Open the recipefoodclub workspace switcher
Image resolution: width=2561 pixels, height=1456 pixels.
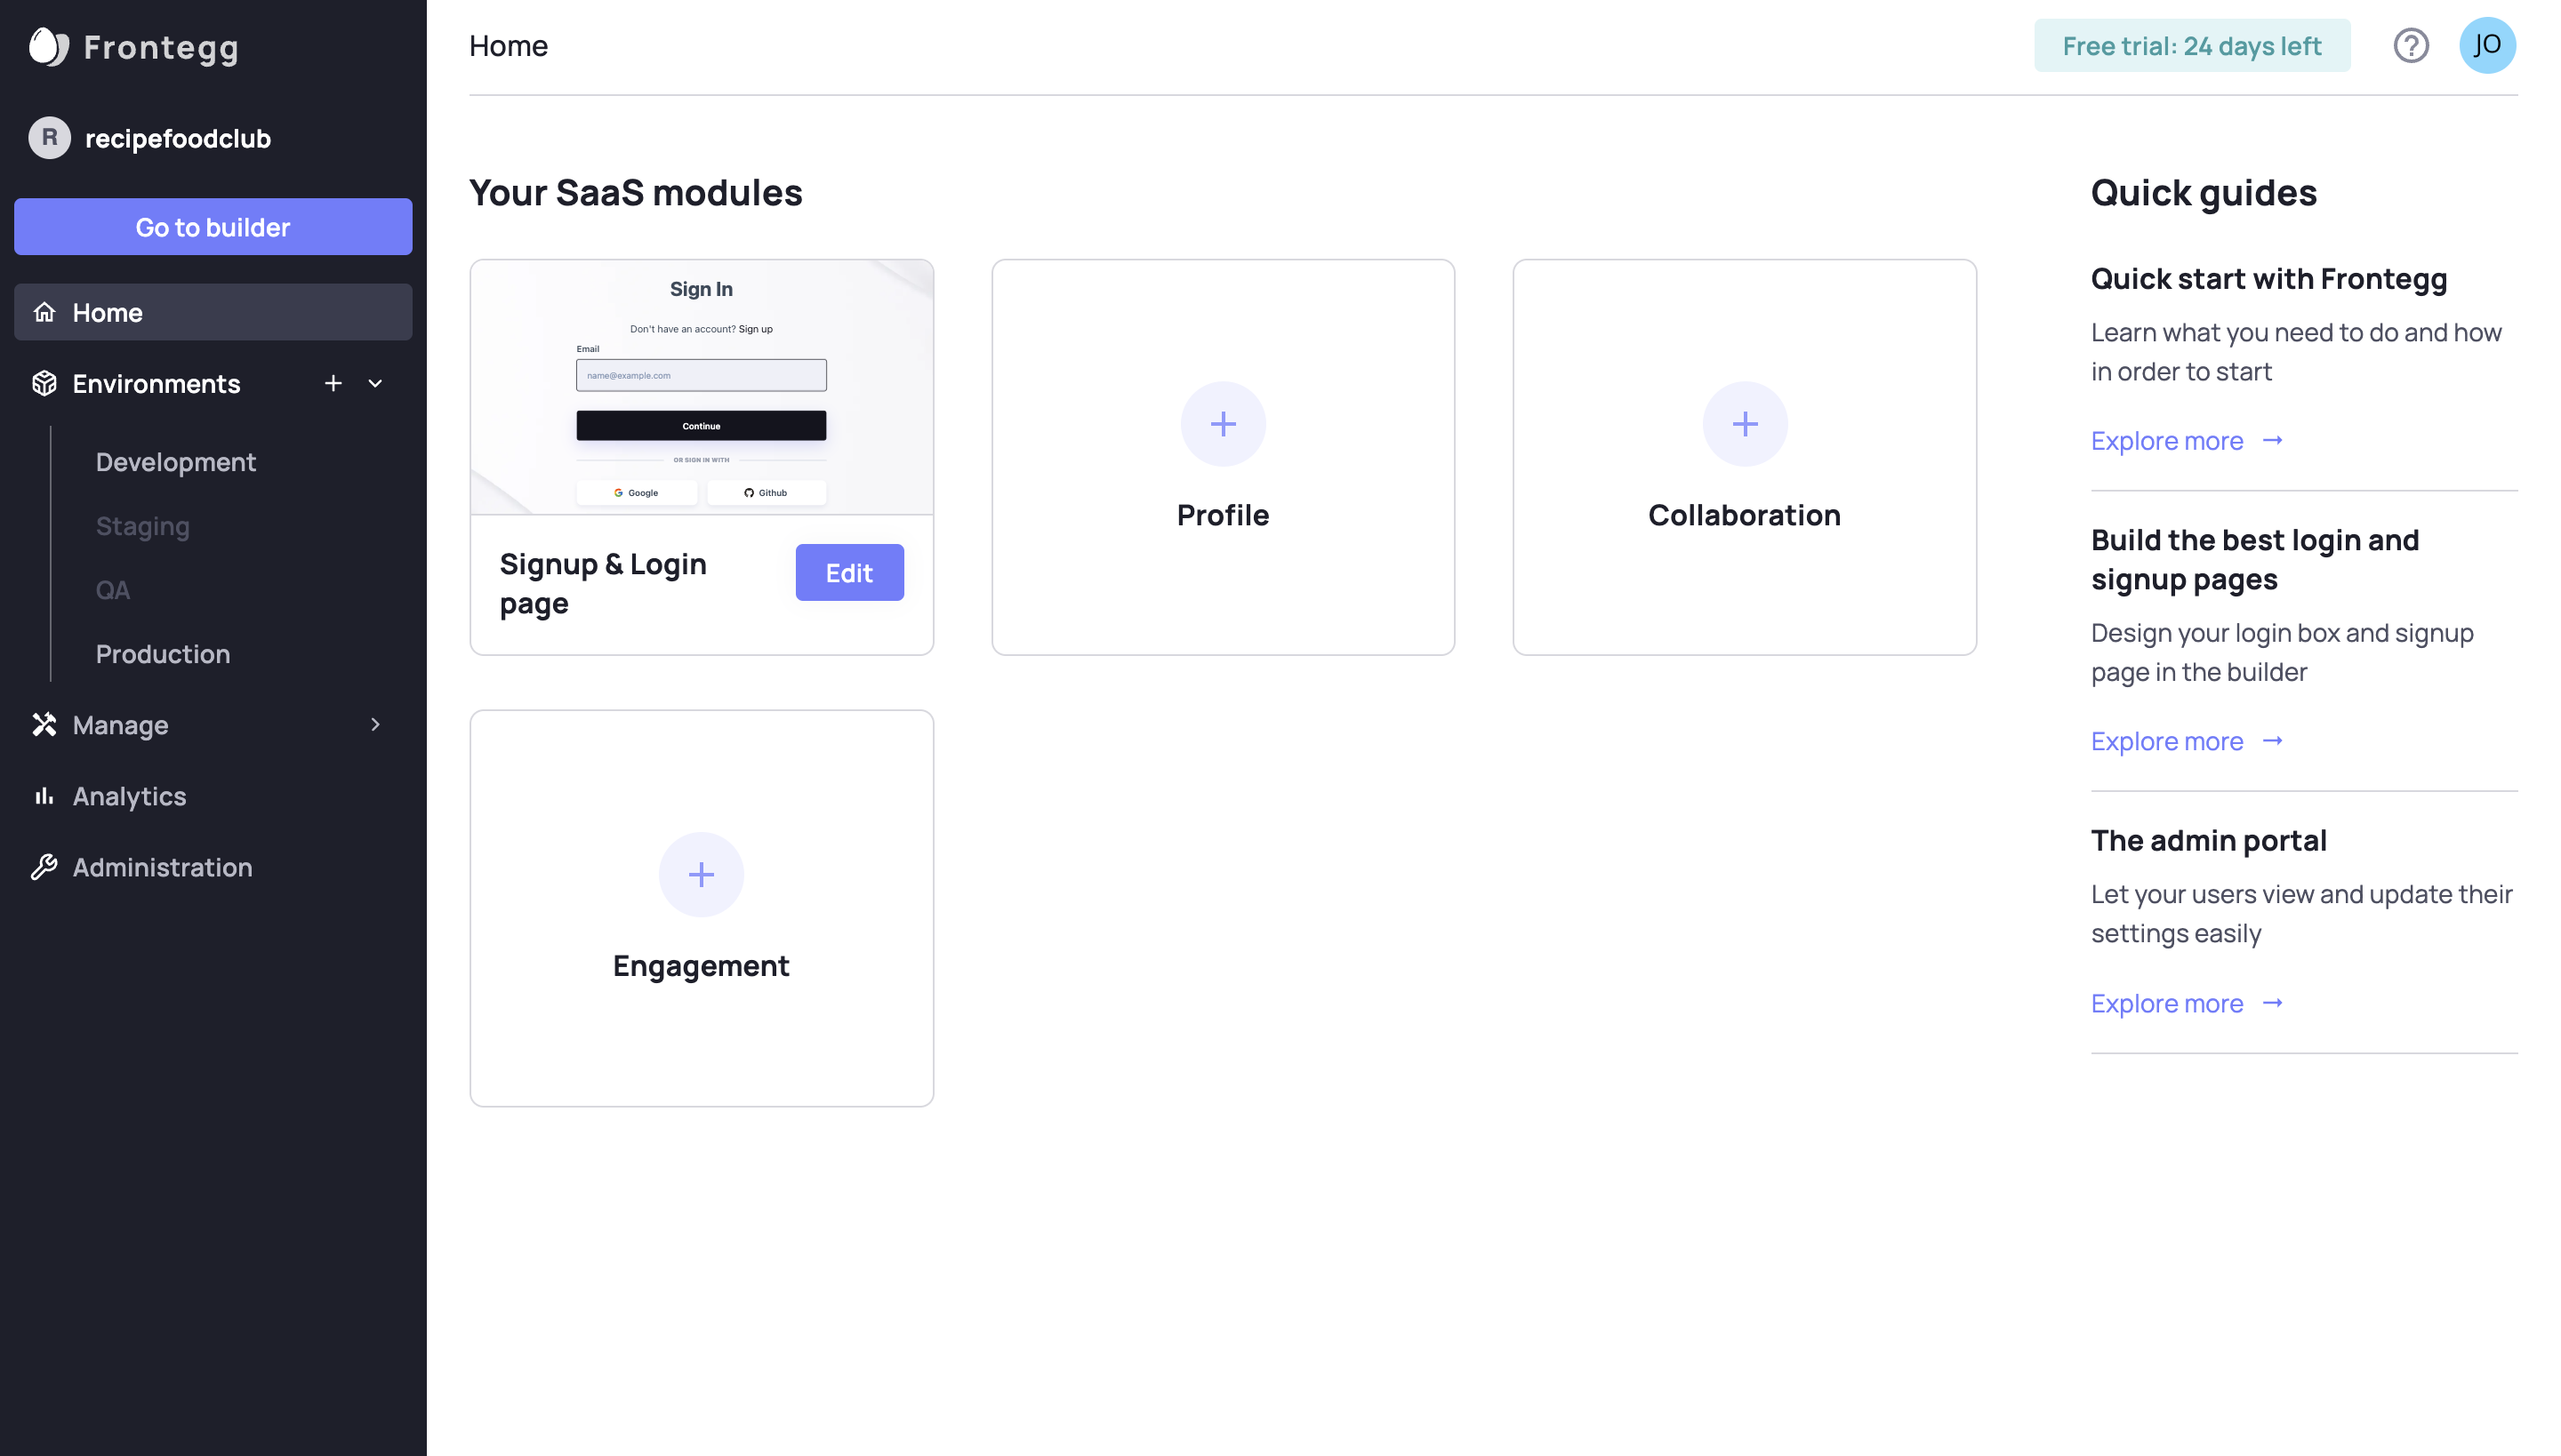tap(178, 138)
